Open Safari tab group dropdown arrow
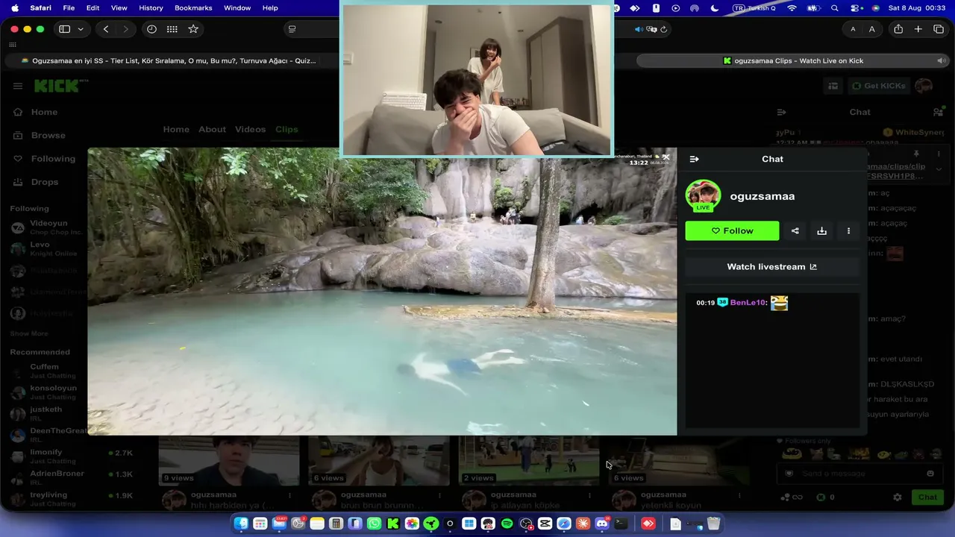This screenshot has height=537, width=955. tap(81, 29)
